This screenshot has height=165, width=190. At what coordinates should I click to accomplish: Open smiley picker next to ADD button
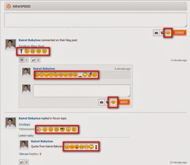113,102
